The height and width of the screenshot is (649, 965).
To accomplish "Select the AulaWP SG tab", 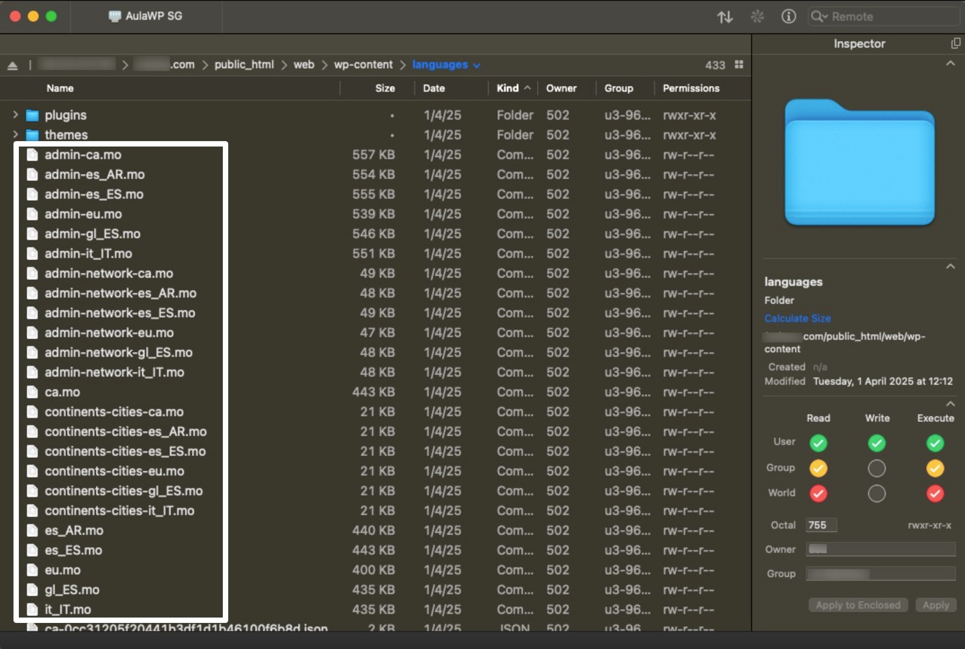I will pyautogui.click(x=146, y=17).
